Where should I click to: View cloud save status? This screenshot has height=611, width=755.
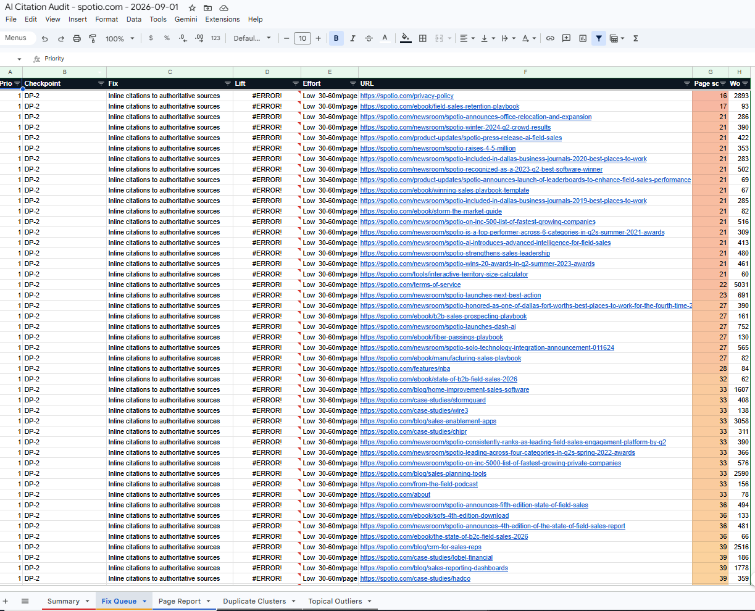point(224,7)
